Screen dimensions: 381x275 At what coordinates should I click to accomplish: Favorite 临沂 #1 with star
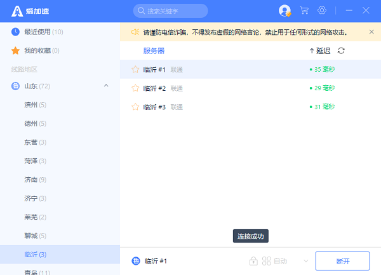135,69
